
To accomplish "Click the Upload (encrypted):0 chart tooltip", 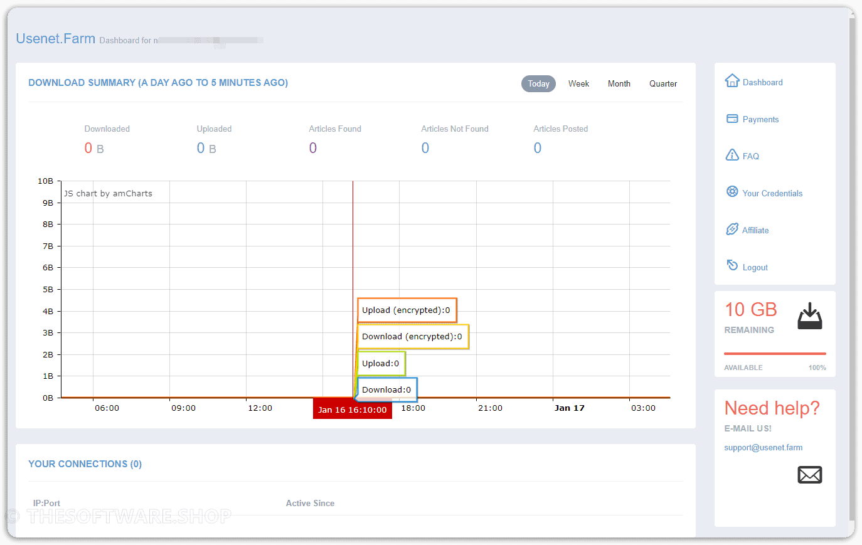I will click(407, 310).
